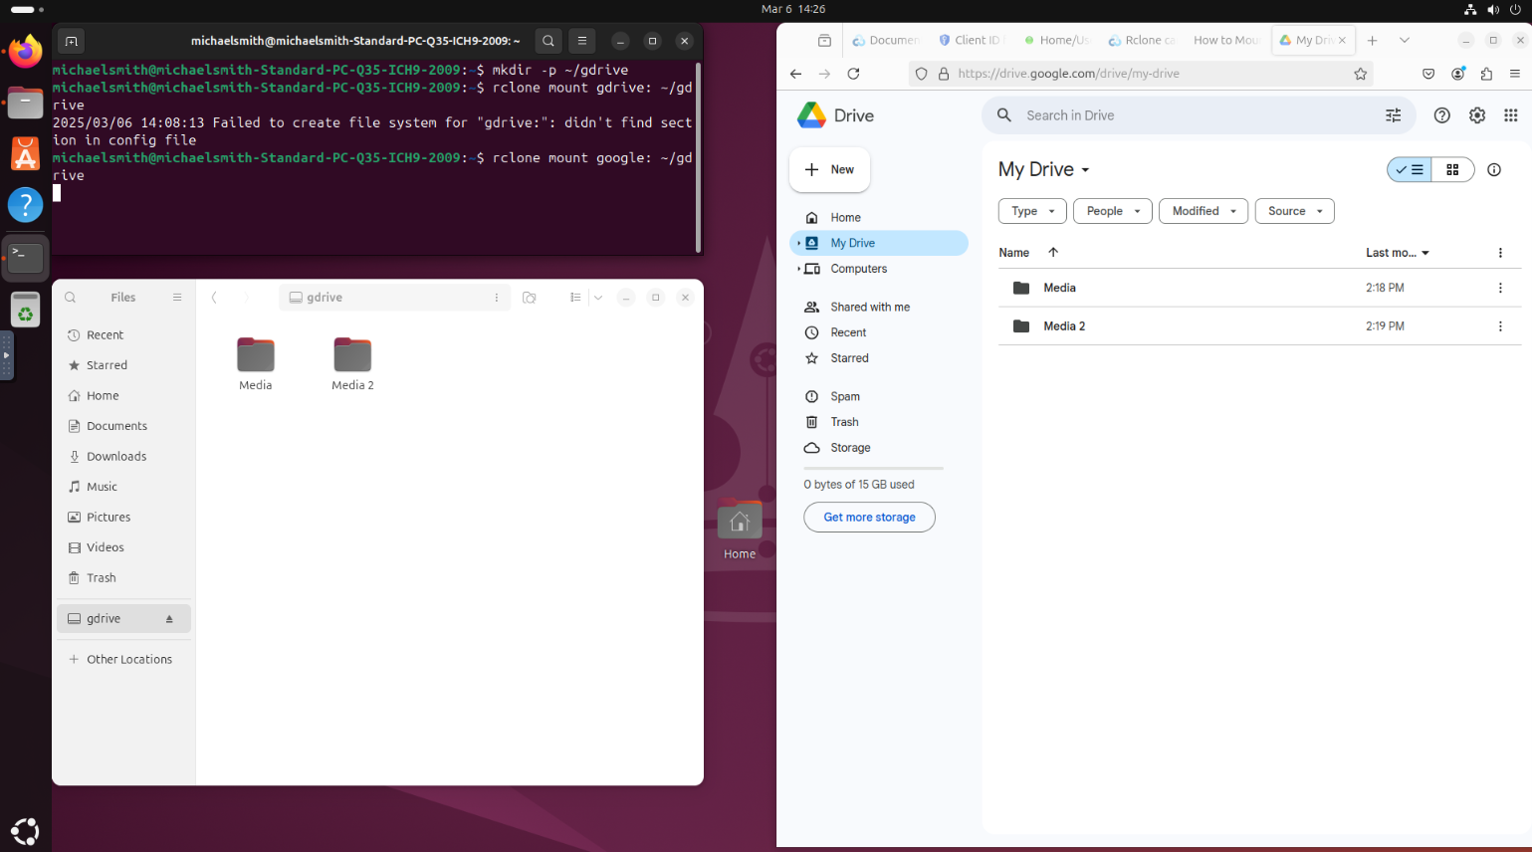Save to Pocket icon in Firefox toolbar
This screenshot has width=1532, height=852.
[x=1428, y=74]
